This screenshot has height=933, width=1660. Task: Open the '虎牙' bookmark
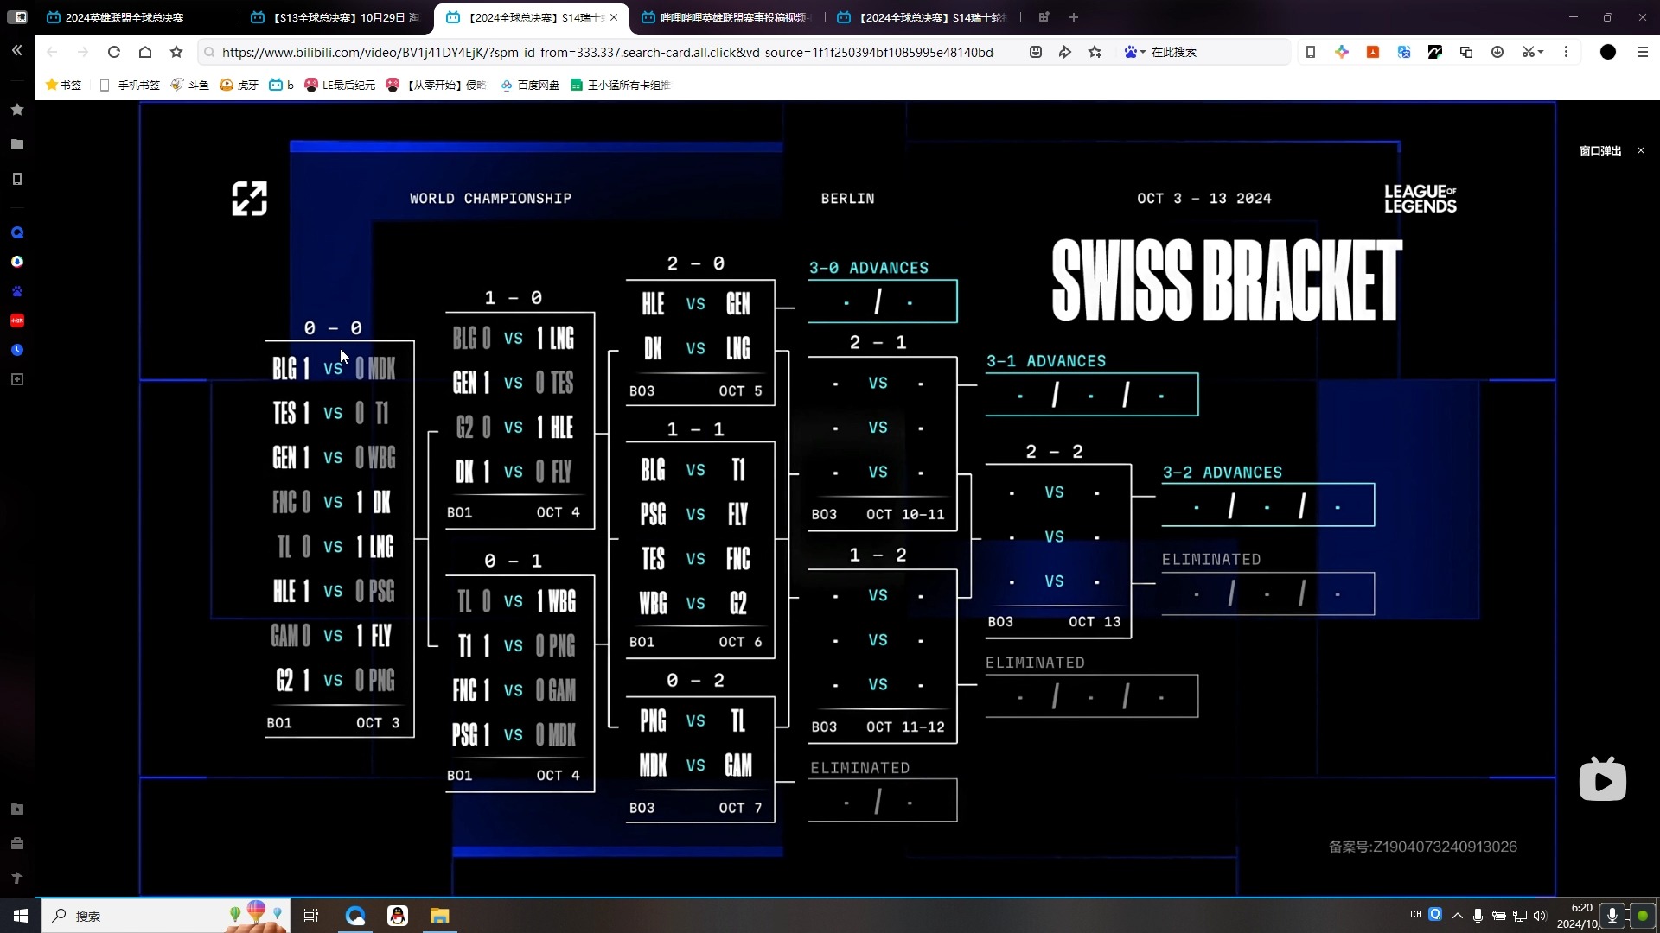tap(239, 85)
